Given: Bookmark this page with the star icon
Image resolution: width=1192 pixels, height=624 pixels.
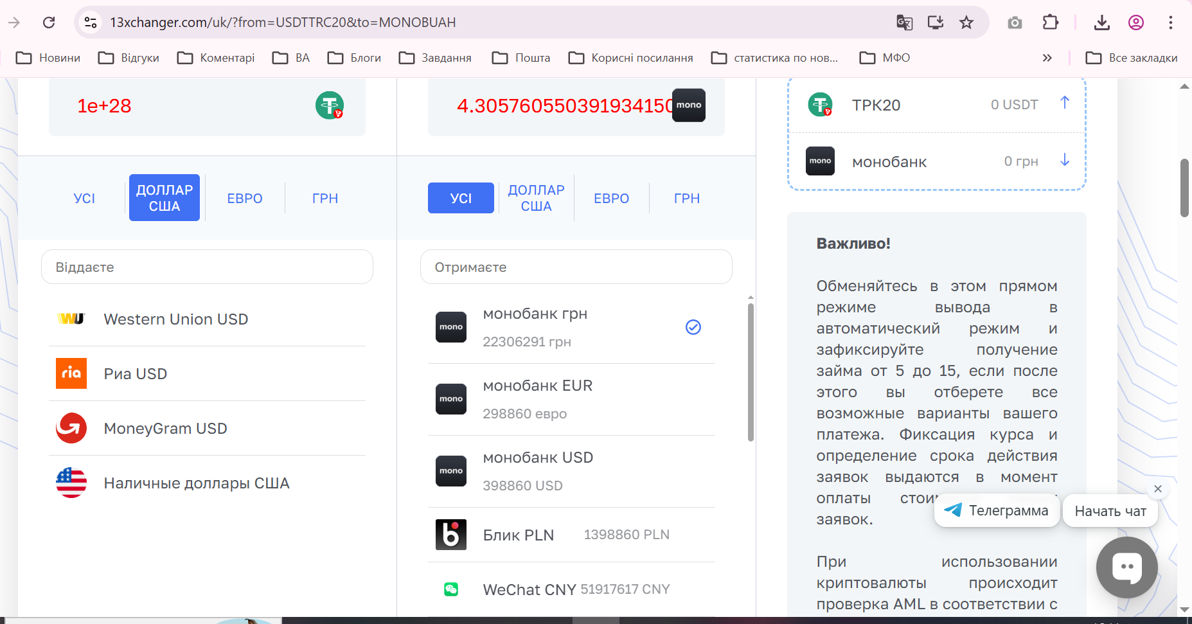Looking at the screenshot, I should coord(966,22).
